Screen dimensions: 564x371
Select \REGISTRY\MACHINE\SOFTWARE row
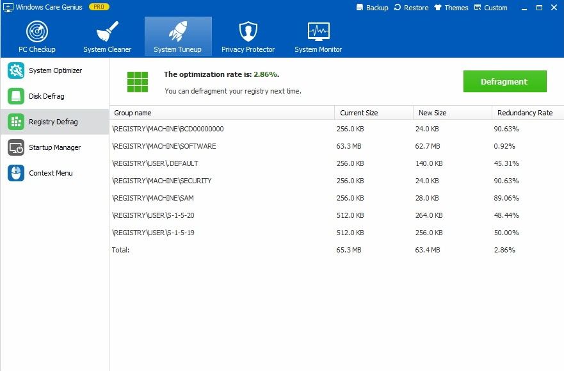pos(336,146)
